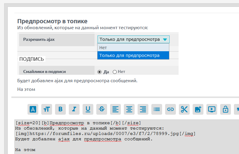Click the preview heading 'Предпросмотр в топике'
239x154 pixels.
(52, 21)
